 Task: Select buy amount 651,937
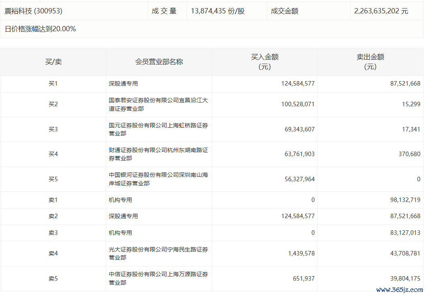304,279
